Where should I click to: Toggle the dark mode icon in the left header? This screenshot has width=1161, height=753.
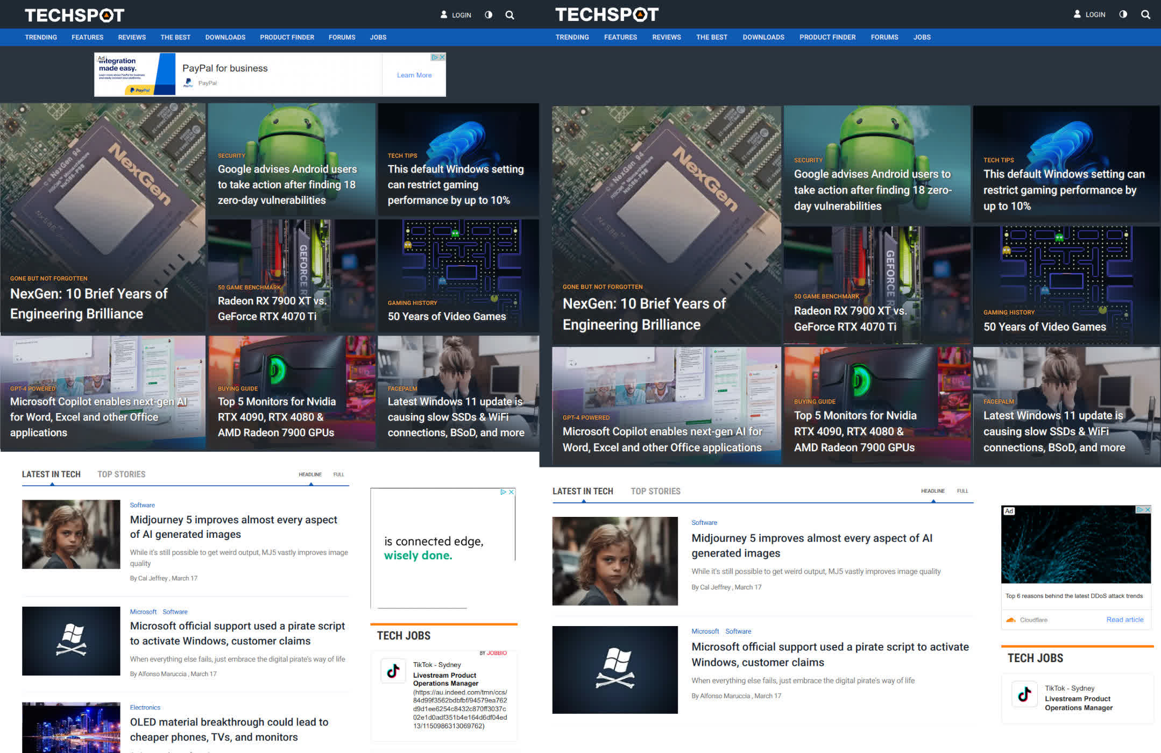click(489, 15)
